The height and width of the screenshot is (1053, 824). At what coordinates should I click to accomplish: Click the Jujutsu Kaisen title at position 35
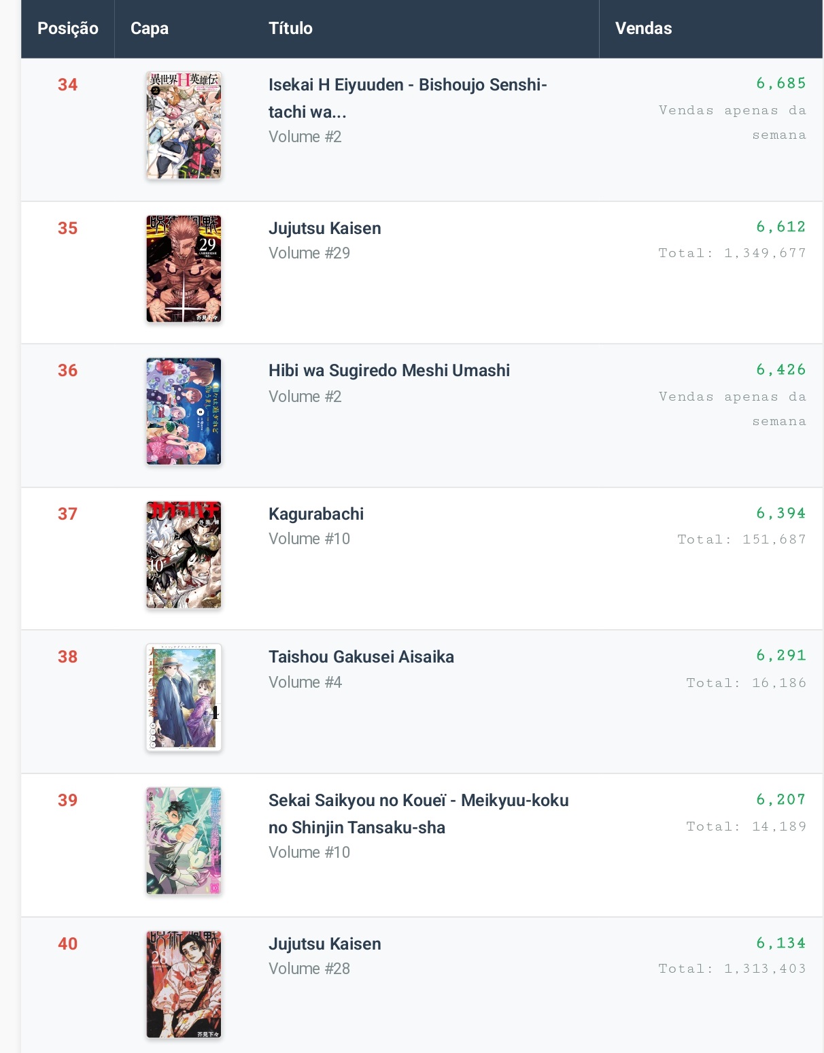pos(324,229)
